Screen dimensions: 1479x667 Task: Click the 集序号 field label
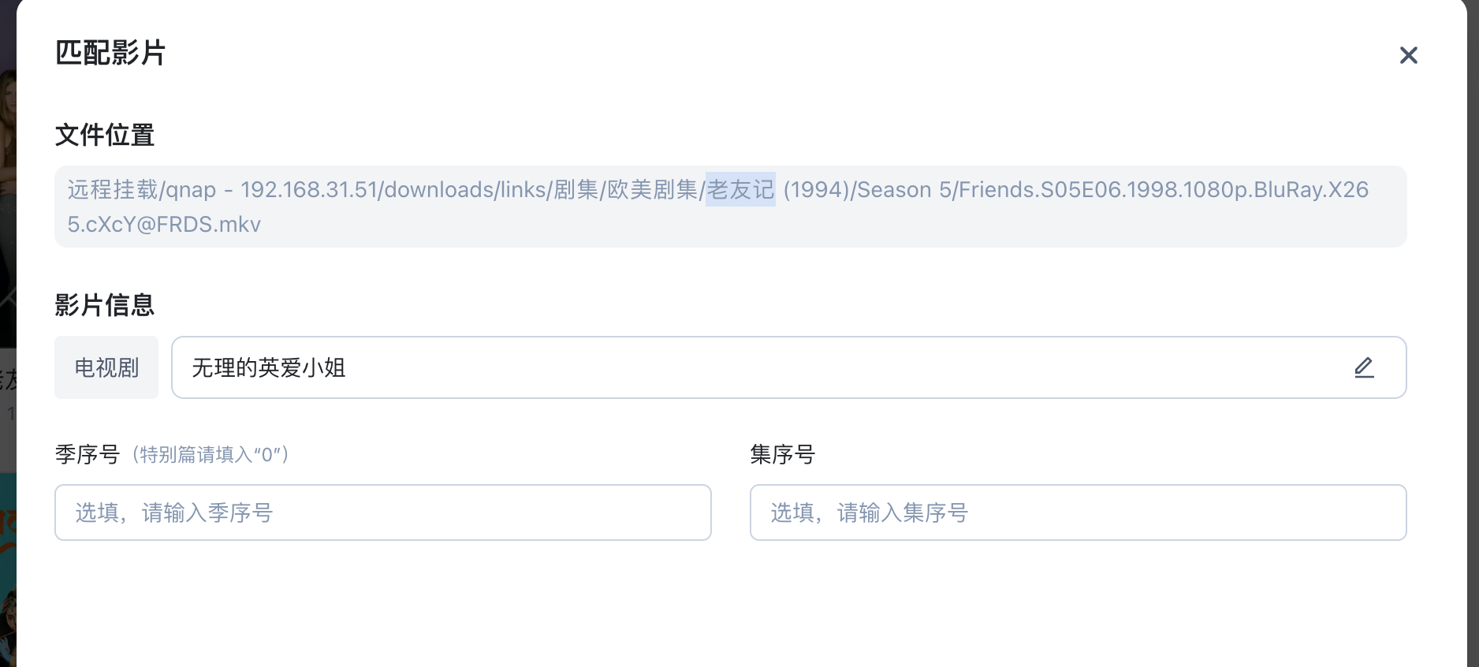(782, 454)
